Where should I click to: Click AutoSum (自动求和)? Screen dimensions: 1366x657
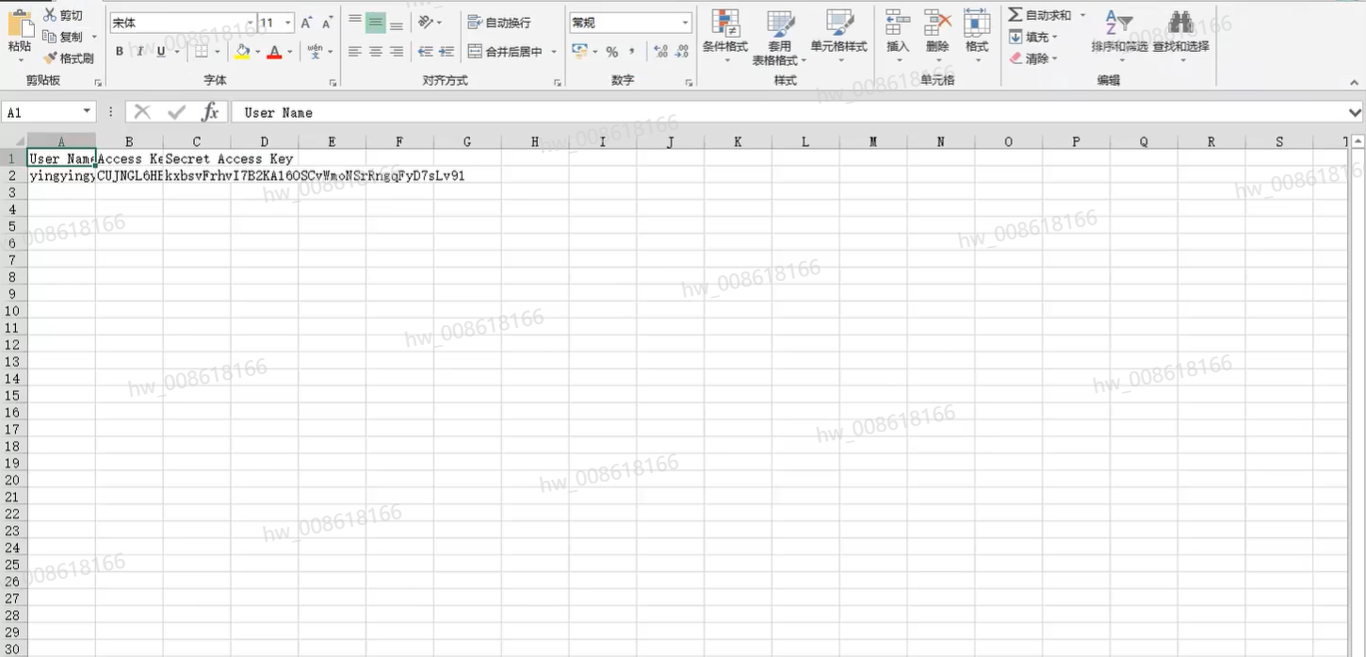pos(1040,15)
